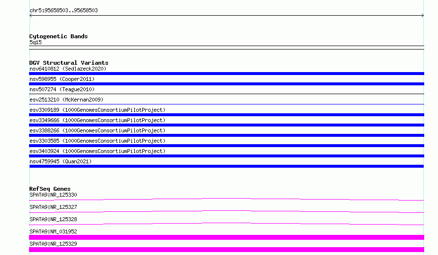
Task: Open variant esv3309189 label
Action: pos(97,110)
